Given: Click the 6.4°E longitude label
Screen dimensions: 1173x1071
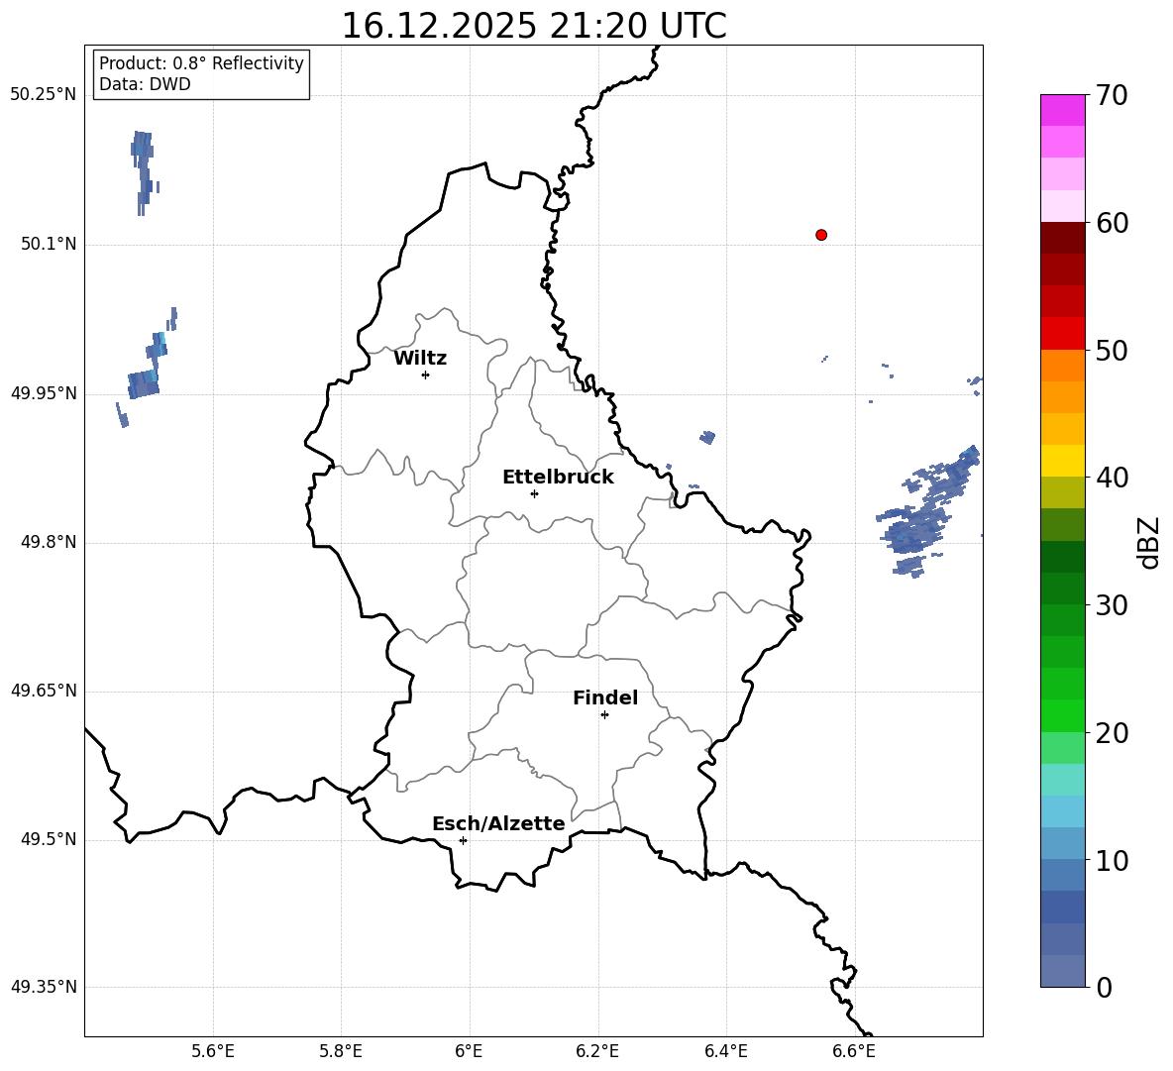Looking at the screenshot, I should [x=725, y=1051].
